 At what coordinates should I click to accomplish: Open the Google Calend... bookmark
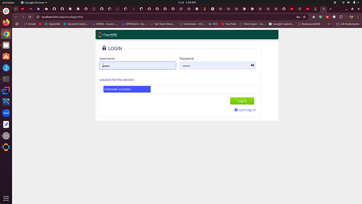281,24
